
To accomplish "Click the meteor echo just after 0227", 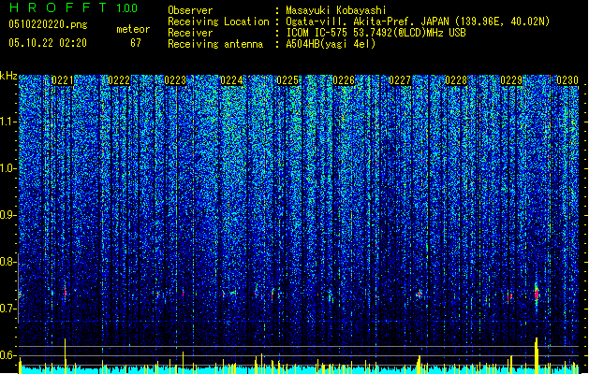I will click(x=419, y=295).
